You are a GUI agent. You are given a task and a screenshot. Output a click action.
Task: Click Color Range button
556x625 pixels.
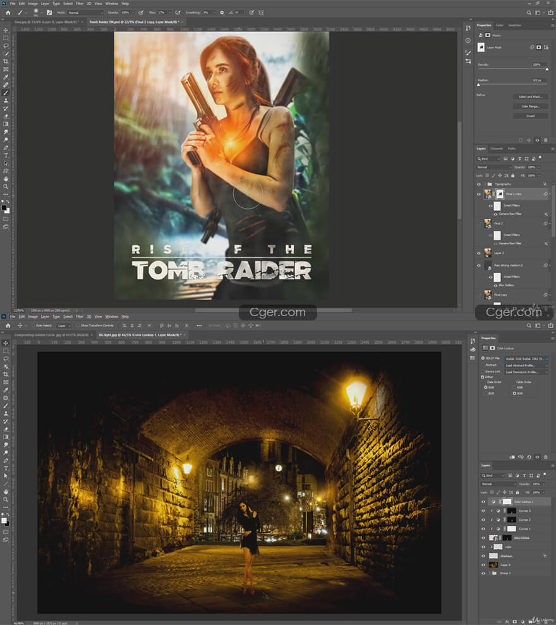pyautogui.click(x=531, y=106)
